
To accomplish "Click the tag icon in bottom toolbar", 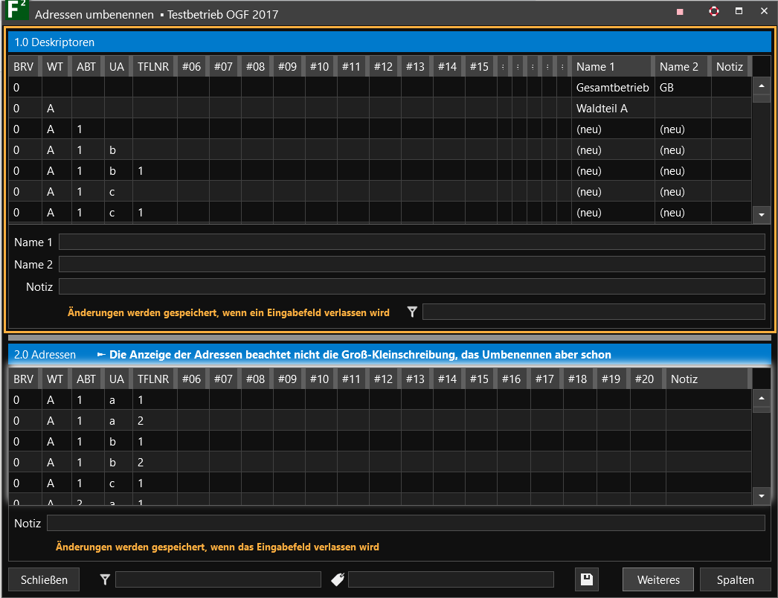I will click(x=338, y=579).
